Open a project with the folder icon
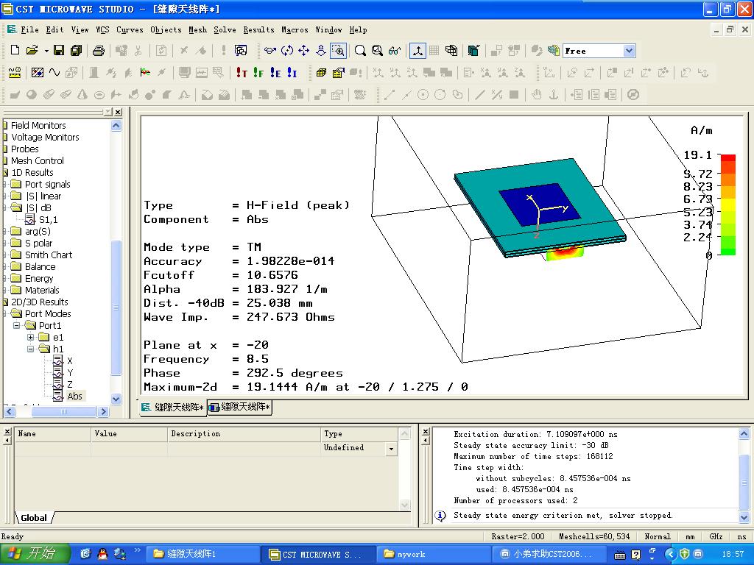The image size is (754, 565). point(32,51)
